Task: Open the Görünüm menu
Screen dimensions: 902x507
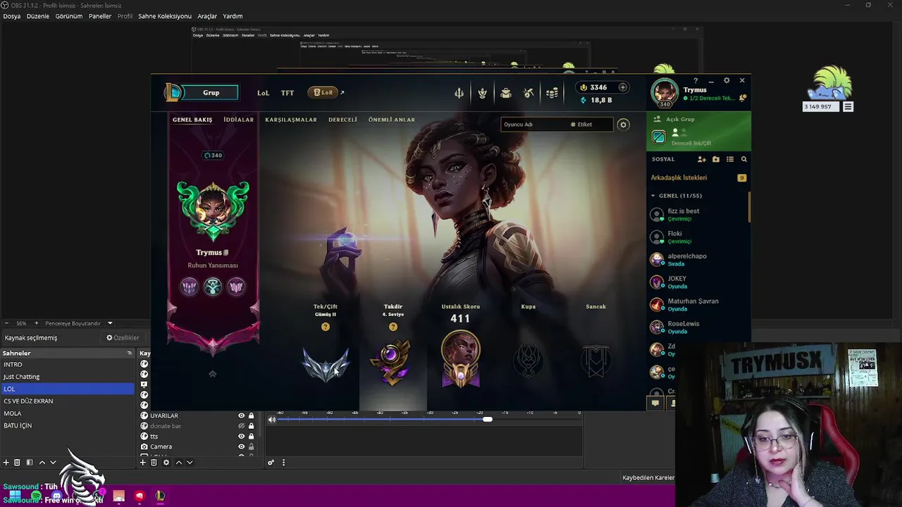Action: 69,16
